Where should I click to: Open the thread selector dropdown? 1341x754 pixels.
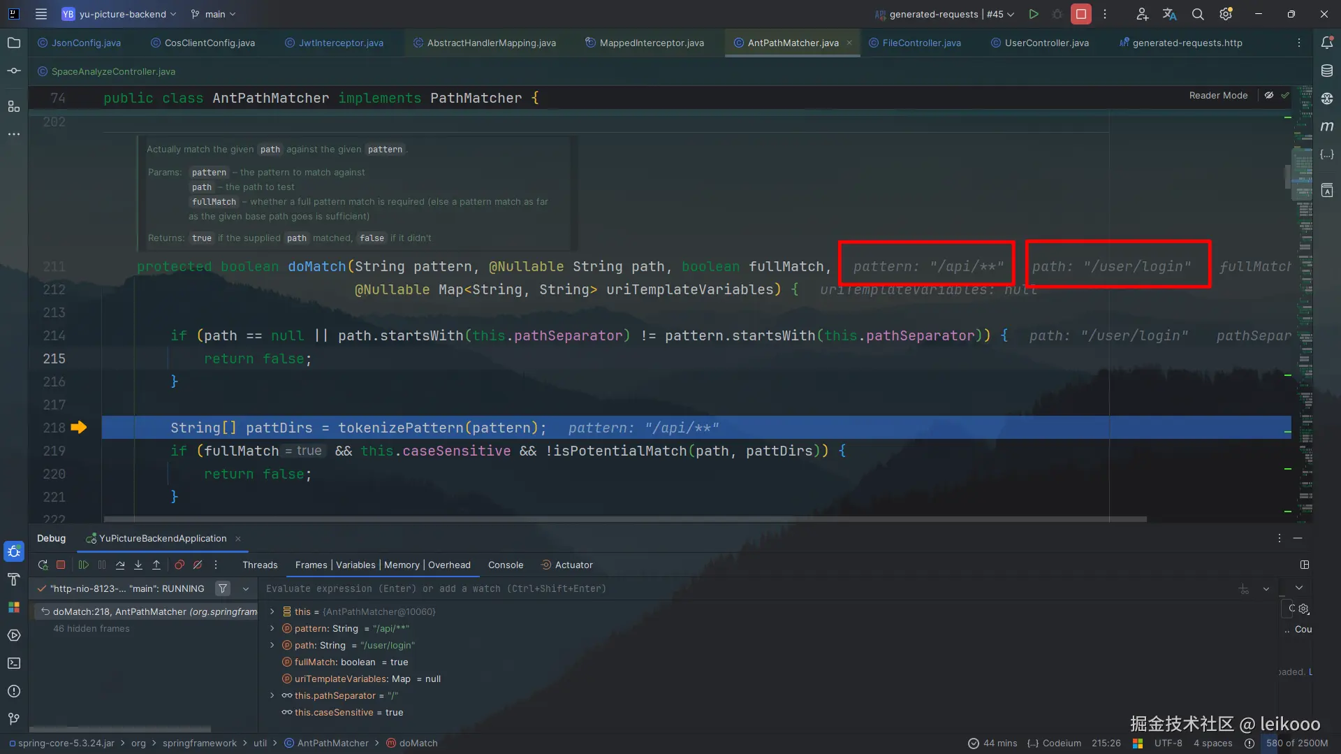pyautogui.click(x=246, y=589)
